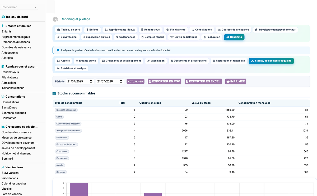This screenshot has width=317, height=196.
Task: Open Calendrier vaccinal sidebar link
Action: click(14, 184)
